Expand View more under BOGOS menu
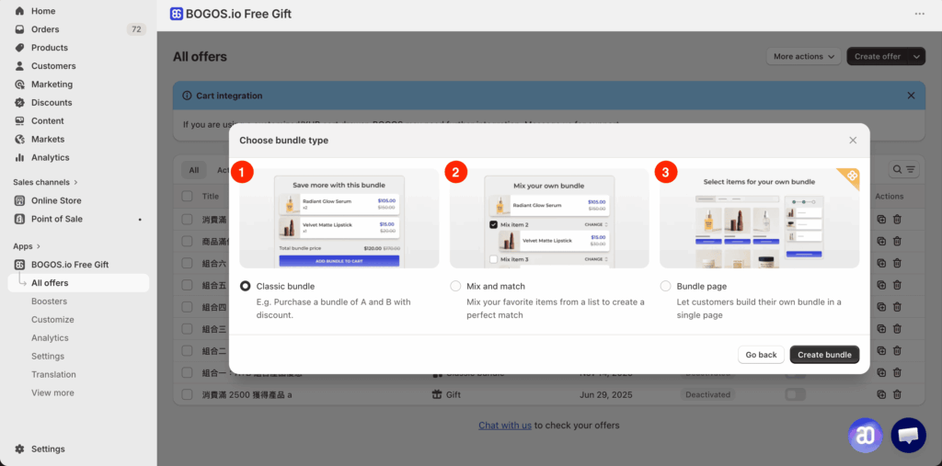This screenshot has width=942, height=466. tap(52, 392)
